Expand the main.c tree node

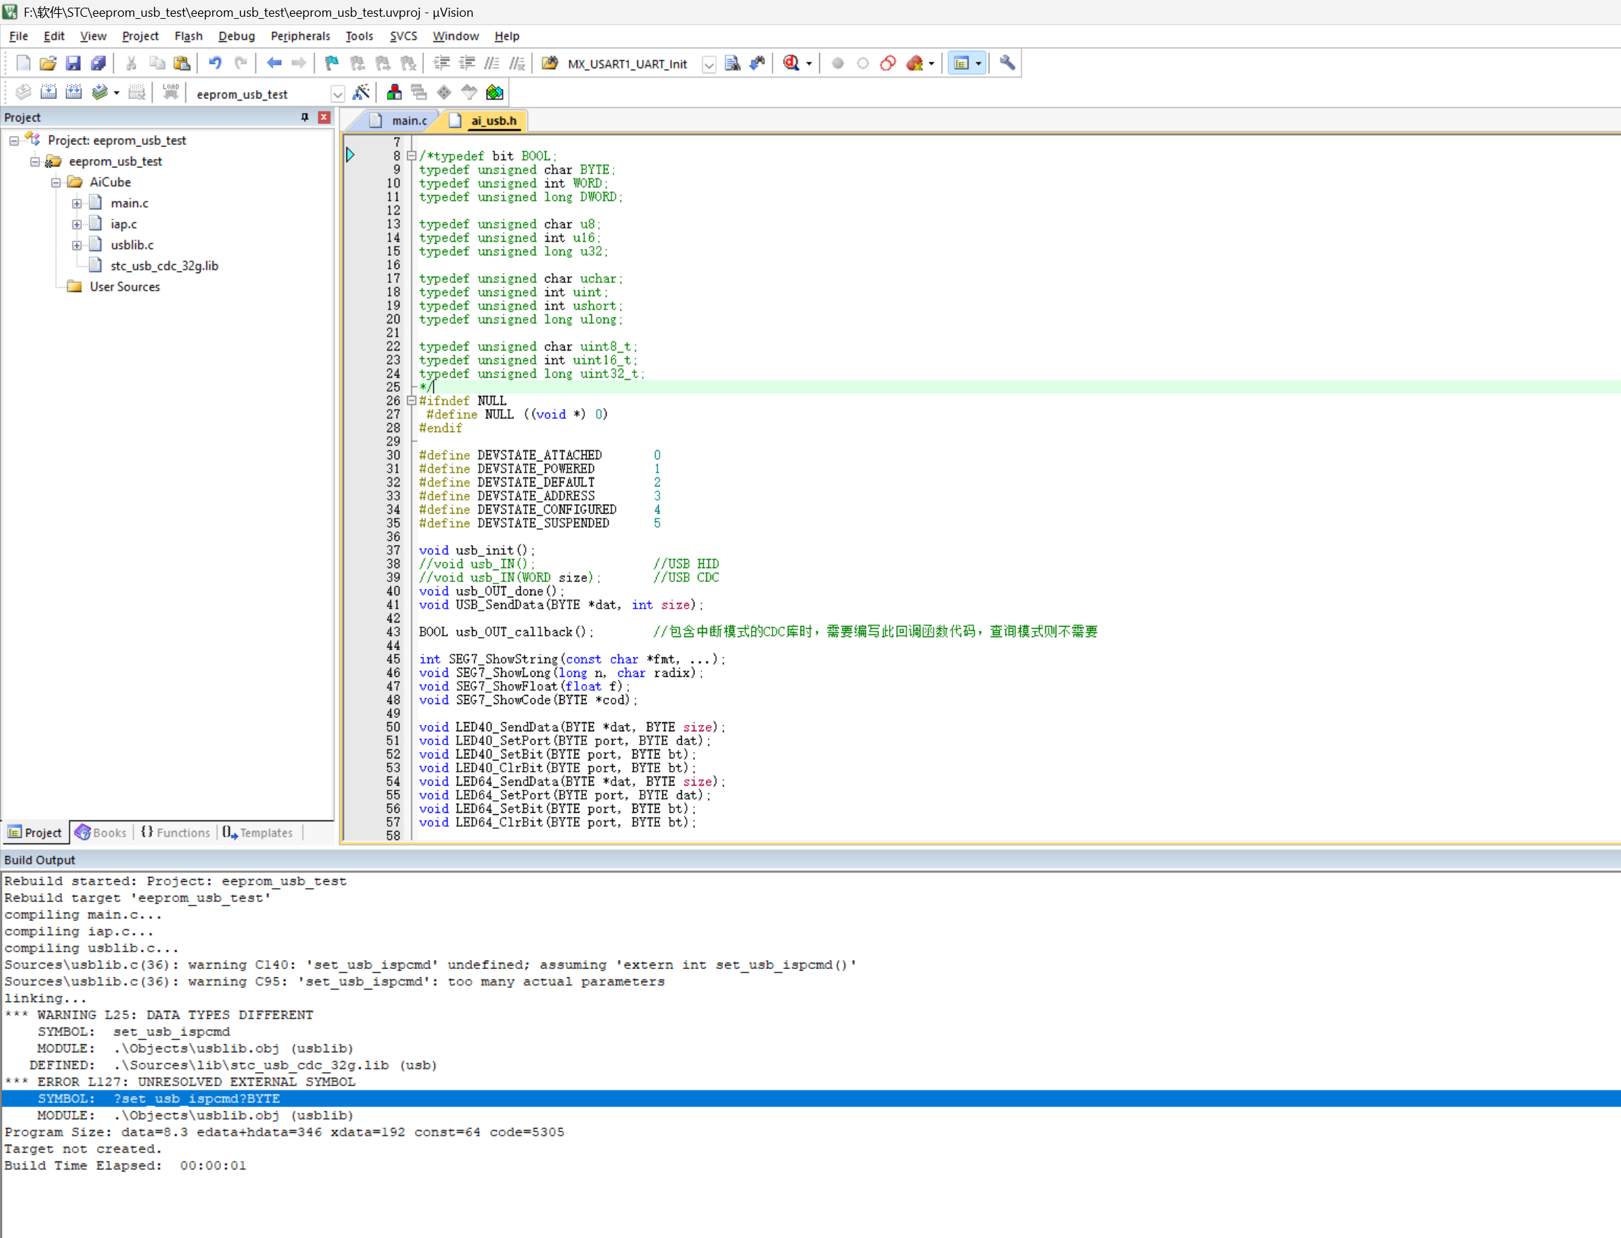(x=77, y=204)
